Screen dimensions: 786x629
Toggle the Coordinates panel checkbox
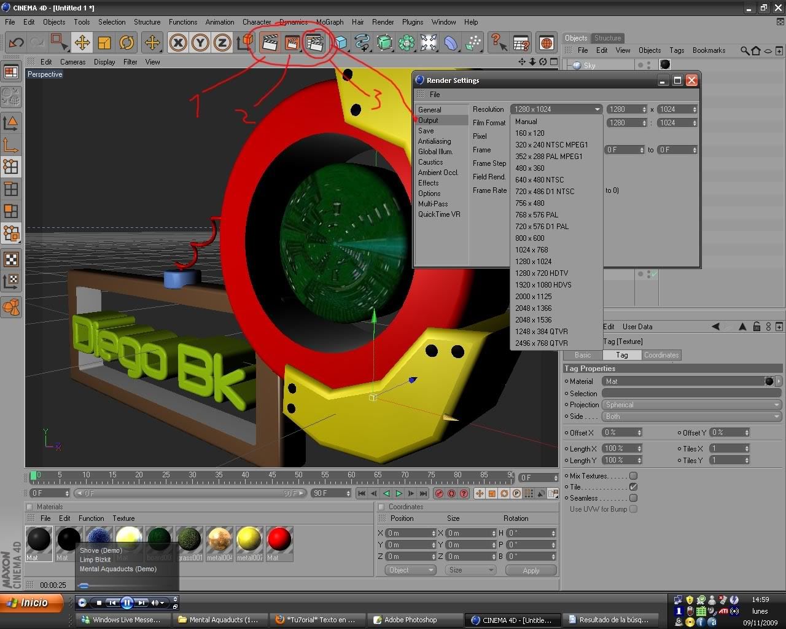pyautogui.click(x=381, y=507)
